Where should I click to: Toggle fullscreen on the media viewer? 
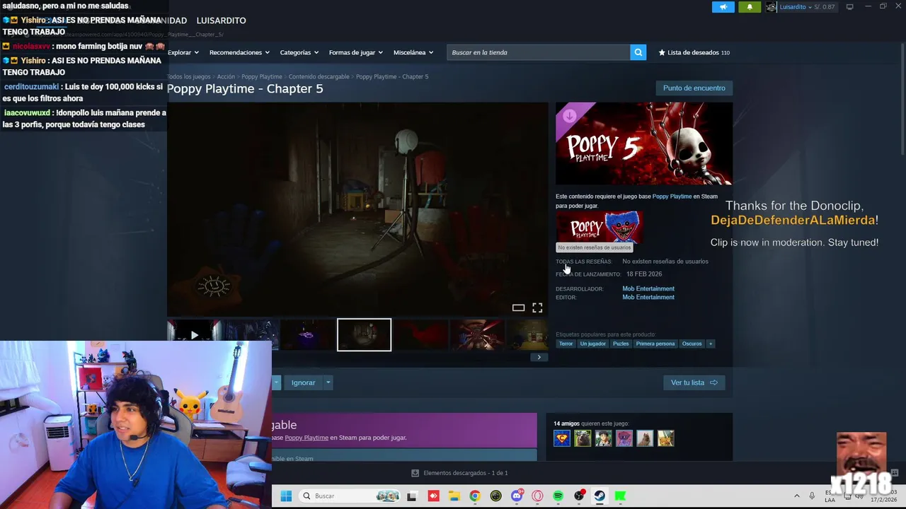tap(537, 308)
